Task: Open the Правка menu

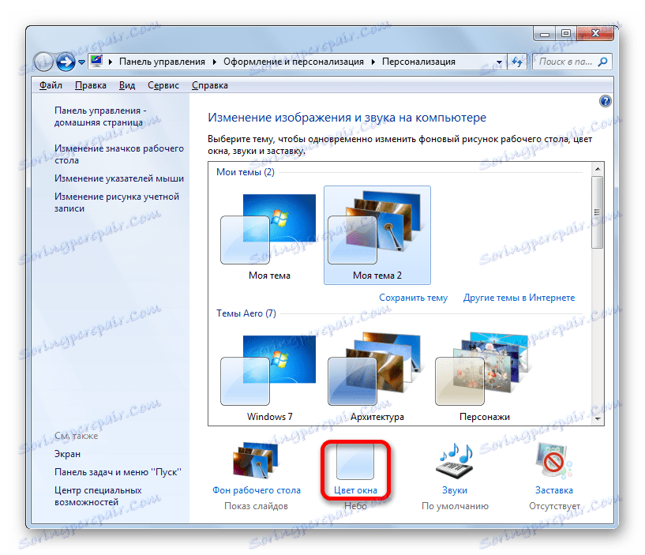Action: (91, 85)
